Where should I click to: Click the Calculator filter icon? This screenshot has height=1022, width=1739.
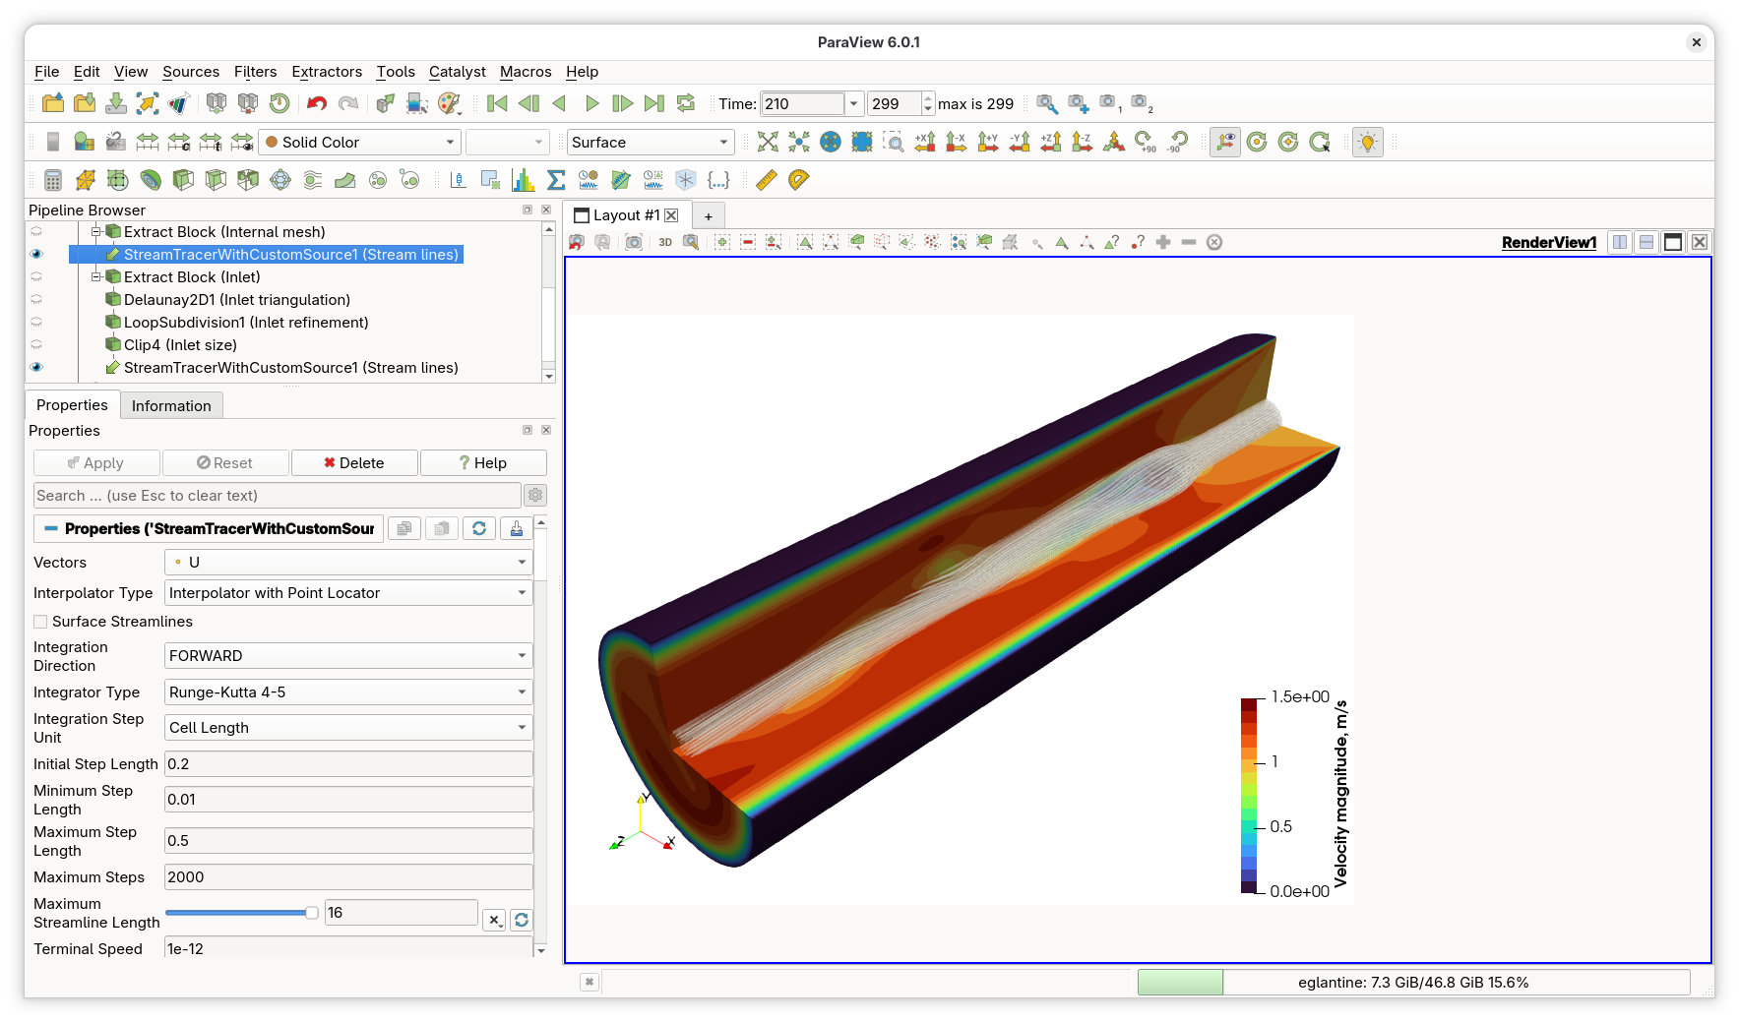pos(53,180)
